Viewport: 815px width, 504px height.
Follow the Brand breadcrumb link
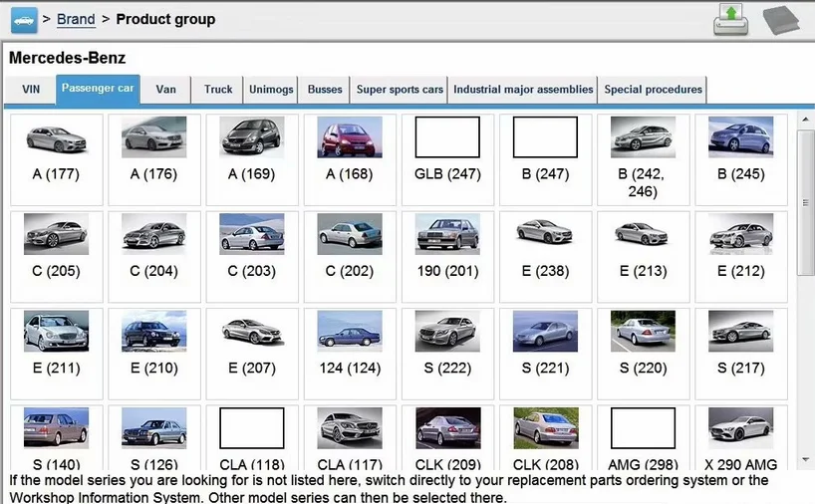(x=76, y=19)
